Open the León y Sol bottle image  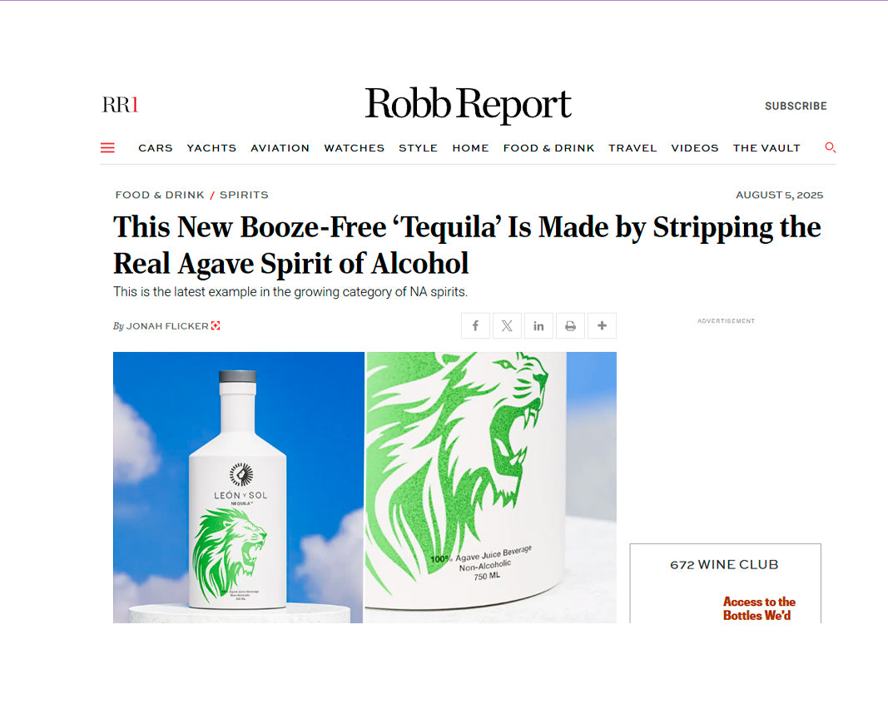pos(365,488)
